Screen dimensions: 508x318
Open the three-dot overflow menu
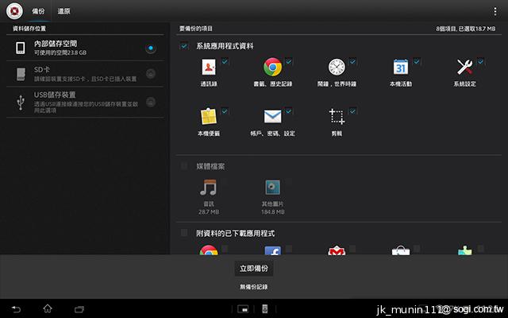tap(495, 11)
